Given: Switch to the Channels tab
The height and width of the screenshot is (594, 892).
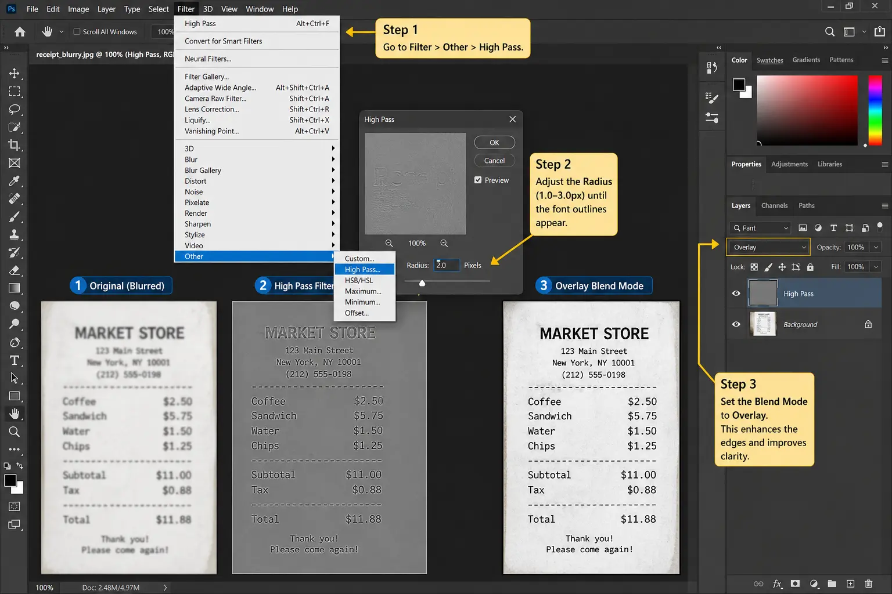Looking at the screenshot, I should pyautogui.click(x=774, y=205).
